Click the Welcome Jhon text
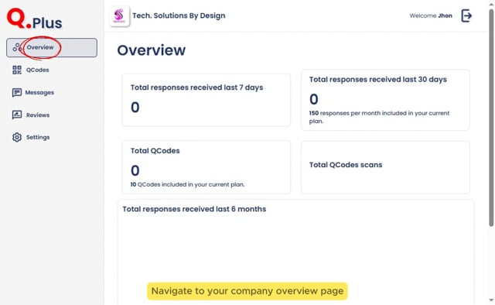 coord(431,15)
